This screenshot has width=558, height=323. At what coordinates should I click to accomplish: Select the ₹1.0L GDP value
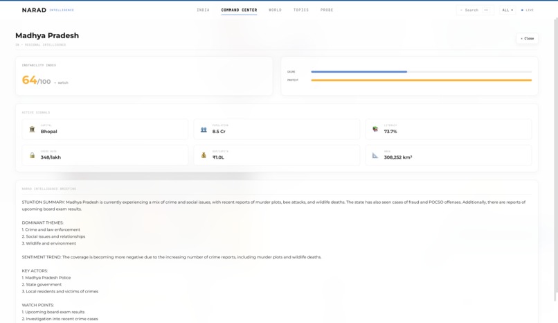pyautogui.click(x=218, y=157)
